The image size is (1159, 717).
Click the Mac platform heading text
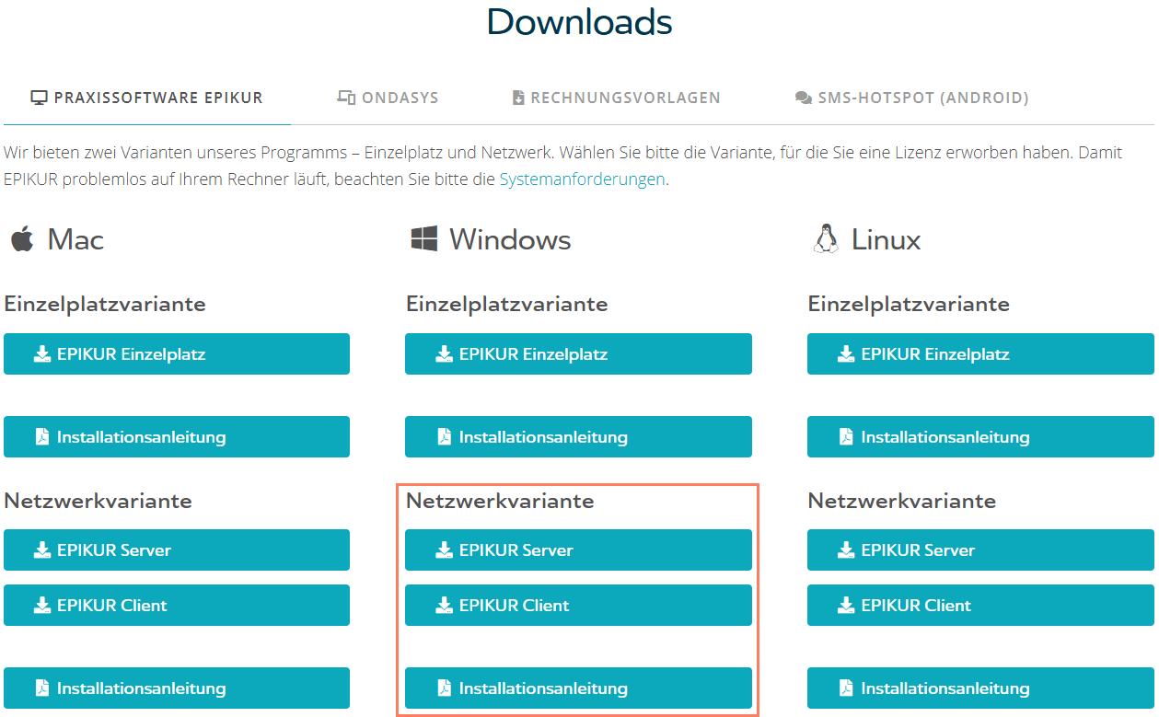[x=75, y=240]
